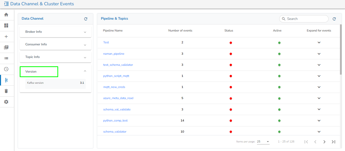The height and width of the screenshot is (151, 345).
Task: Click the plus icon to create new
Action: point(6,37)
